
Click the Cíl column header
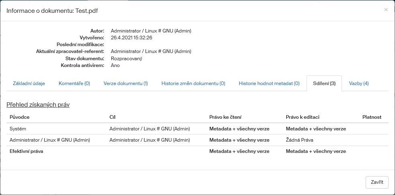coord(113,117)
